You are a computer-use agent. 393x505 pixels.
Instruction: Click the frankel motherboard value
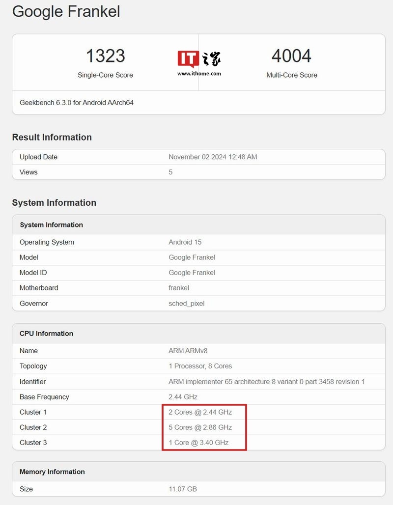(179, 288)
